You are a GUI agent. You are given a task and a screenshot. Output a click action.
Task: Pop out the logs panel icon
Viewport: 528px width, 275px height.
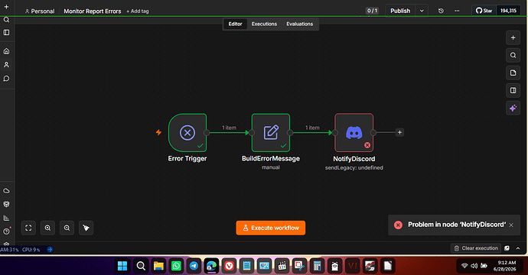click(507, 248)
